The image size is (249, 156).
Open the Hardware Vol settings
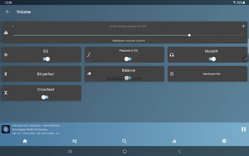(x=211, y=74)
